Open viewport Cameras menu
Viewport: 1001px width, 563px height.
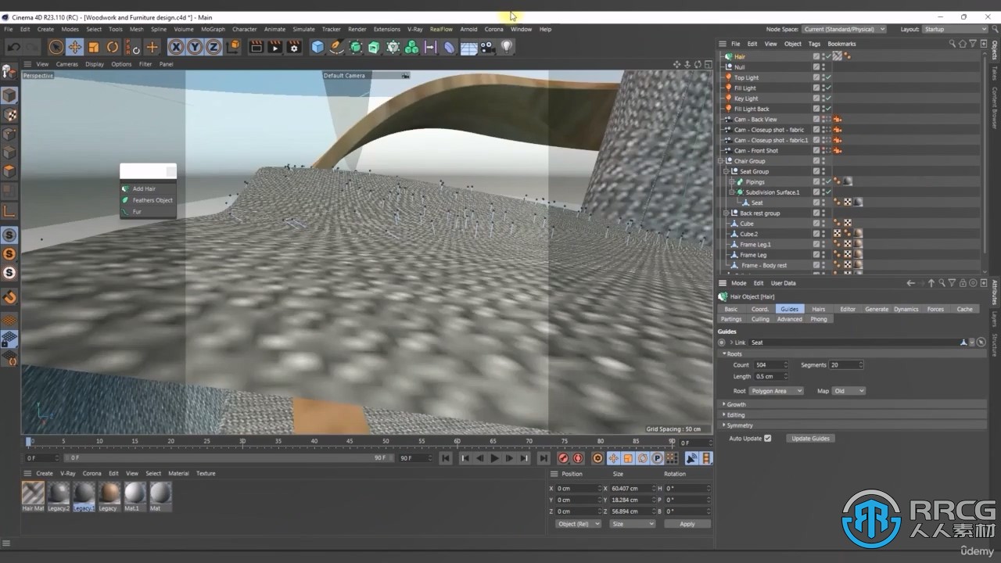(66, 64)
